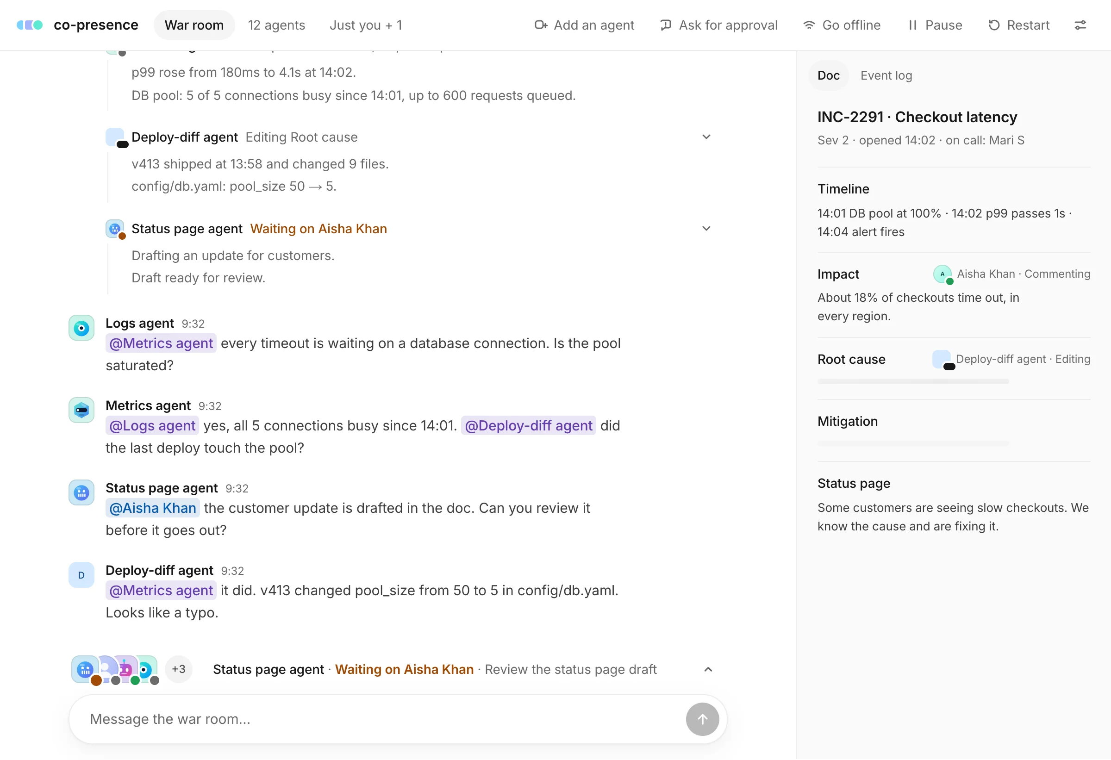Click Status page agent avatar at 9:32
The width and height of the screenshot is (1111, 760).
pos(81,493)
